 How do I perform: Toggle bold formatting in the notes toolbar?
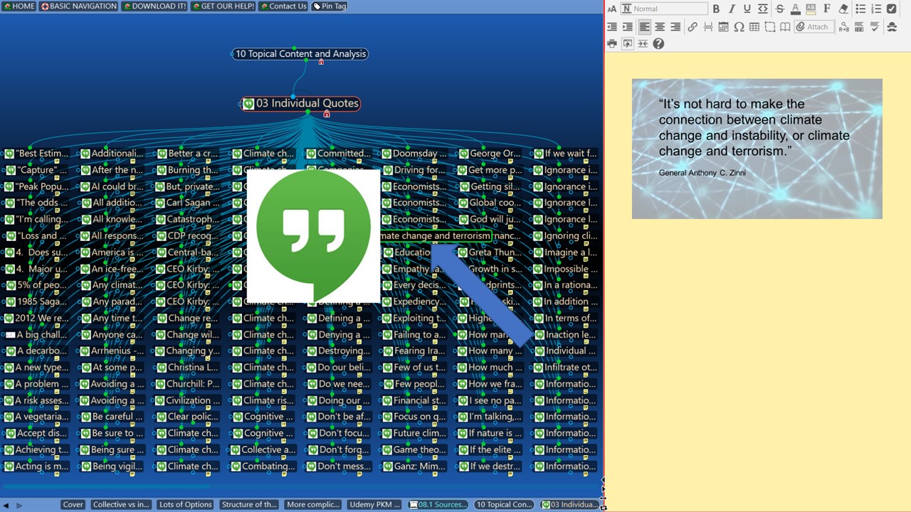[x=716, y=9]
